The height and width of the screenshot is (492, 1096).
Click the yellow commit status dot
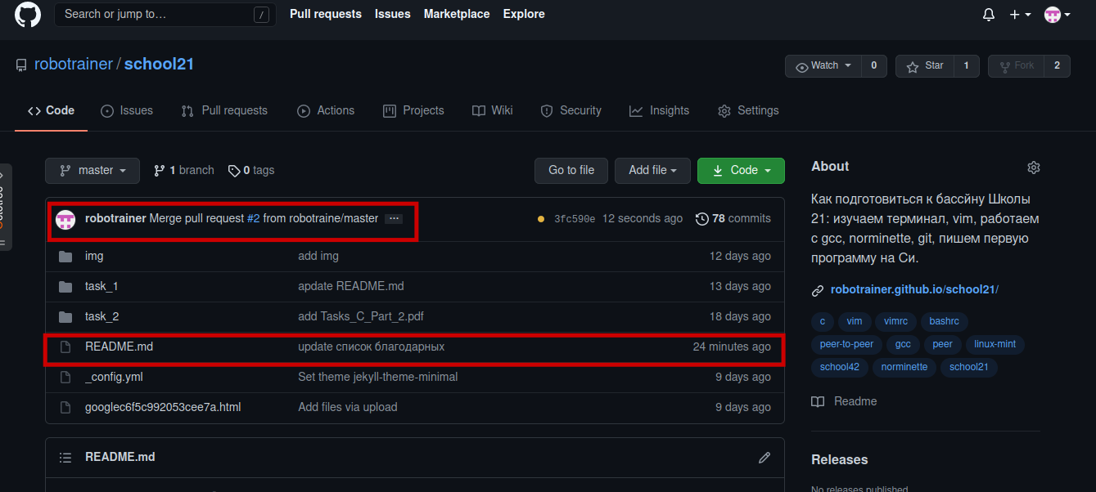(x=541, y=219)
